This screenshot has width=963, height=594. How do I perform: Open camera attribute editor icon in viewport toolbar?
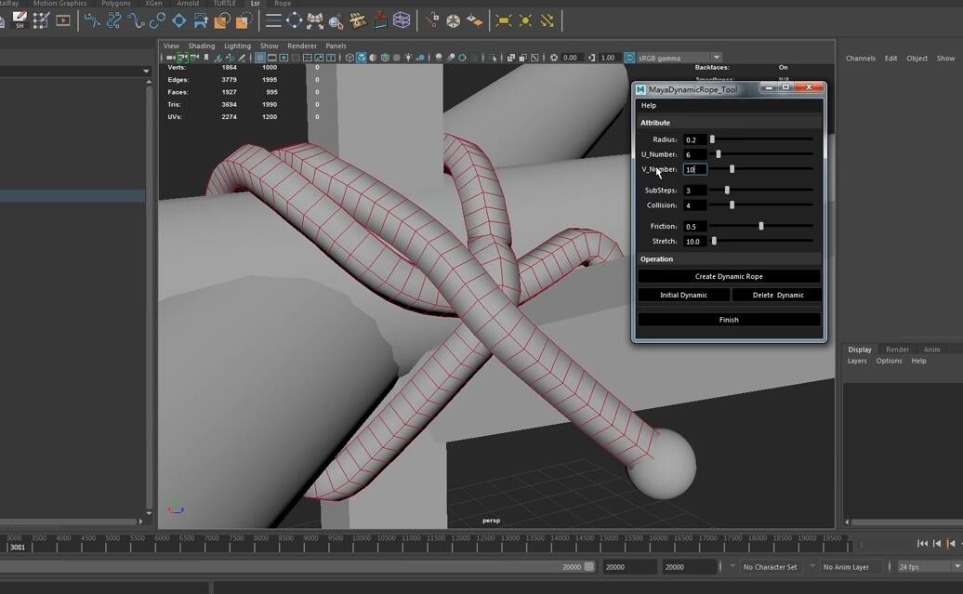194,58
